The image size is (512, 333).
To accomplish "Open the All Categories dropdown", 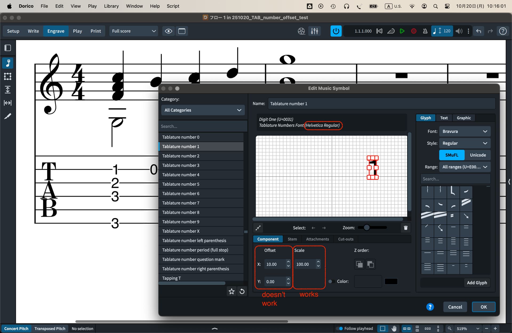I will click(203, 110).
